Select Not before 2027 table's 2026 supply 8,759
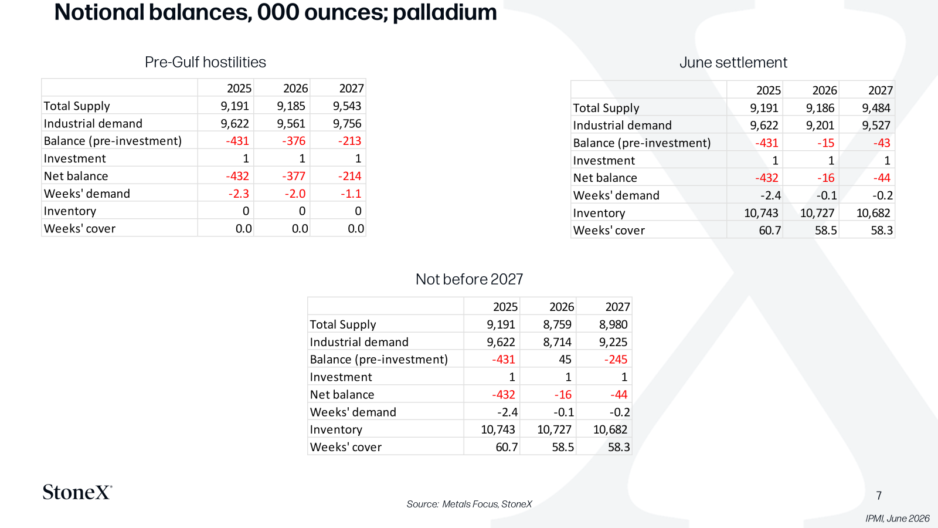938x528 pixels. pos(558,324)
